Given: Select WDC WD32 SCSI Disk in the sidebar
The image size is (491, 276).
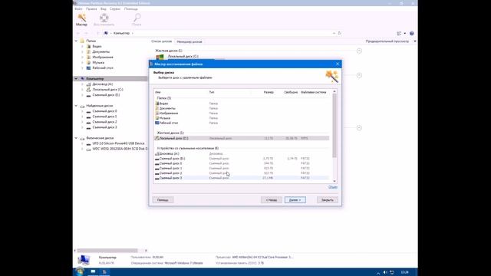Looking at the screenshot, I should point(120,149).
